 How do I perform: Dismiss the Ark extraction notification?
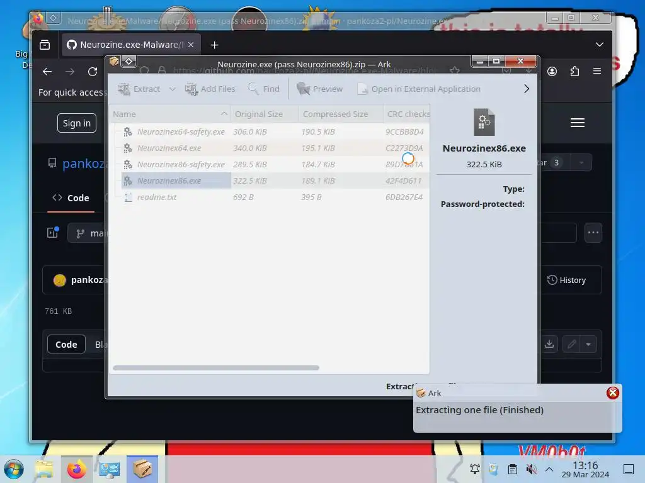612,393
